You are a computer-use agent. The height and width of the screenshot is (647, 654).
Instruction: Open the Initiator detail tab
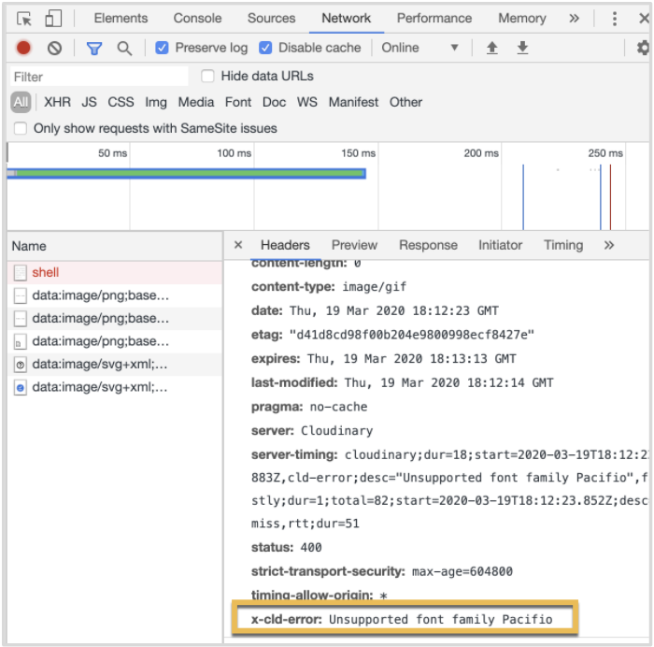(500, 245)
